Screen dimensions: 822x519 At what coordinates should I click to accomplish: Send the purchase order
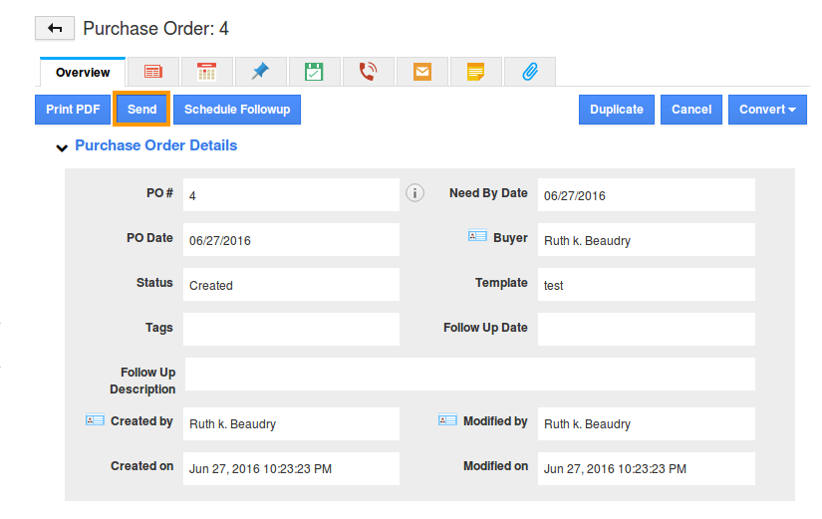tap(142, 110)
